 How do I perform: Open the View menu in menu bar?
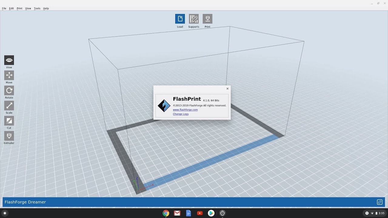point(28,8)
